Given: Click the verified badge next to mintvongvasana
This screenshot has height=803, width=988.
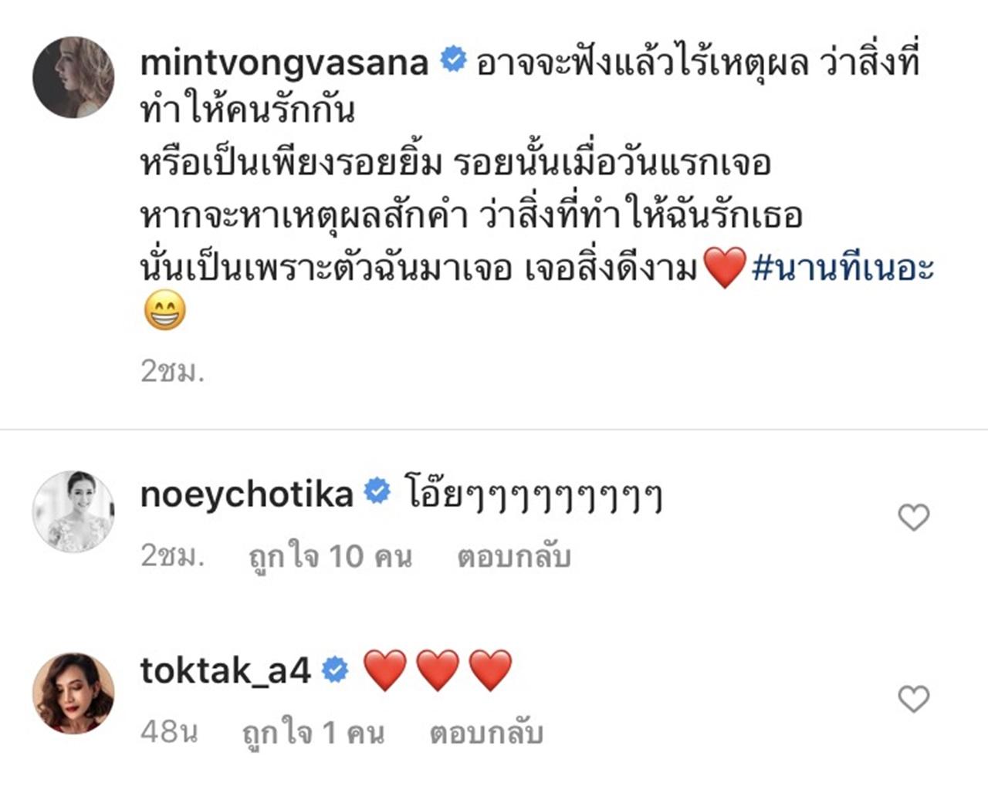Looking at the screenshot, I should pos(453,60).
